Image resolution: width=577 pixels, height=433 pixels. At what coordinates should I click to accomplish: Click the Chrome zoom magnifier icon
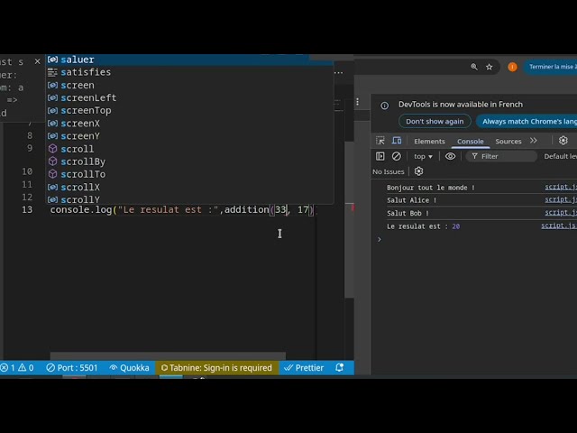click(x=474, y=67)
